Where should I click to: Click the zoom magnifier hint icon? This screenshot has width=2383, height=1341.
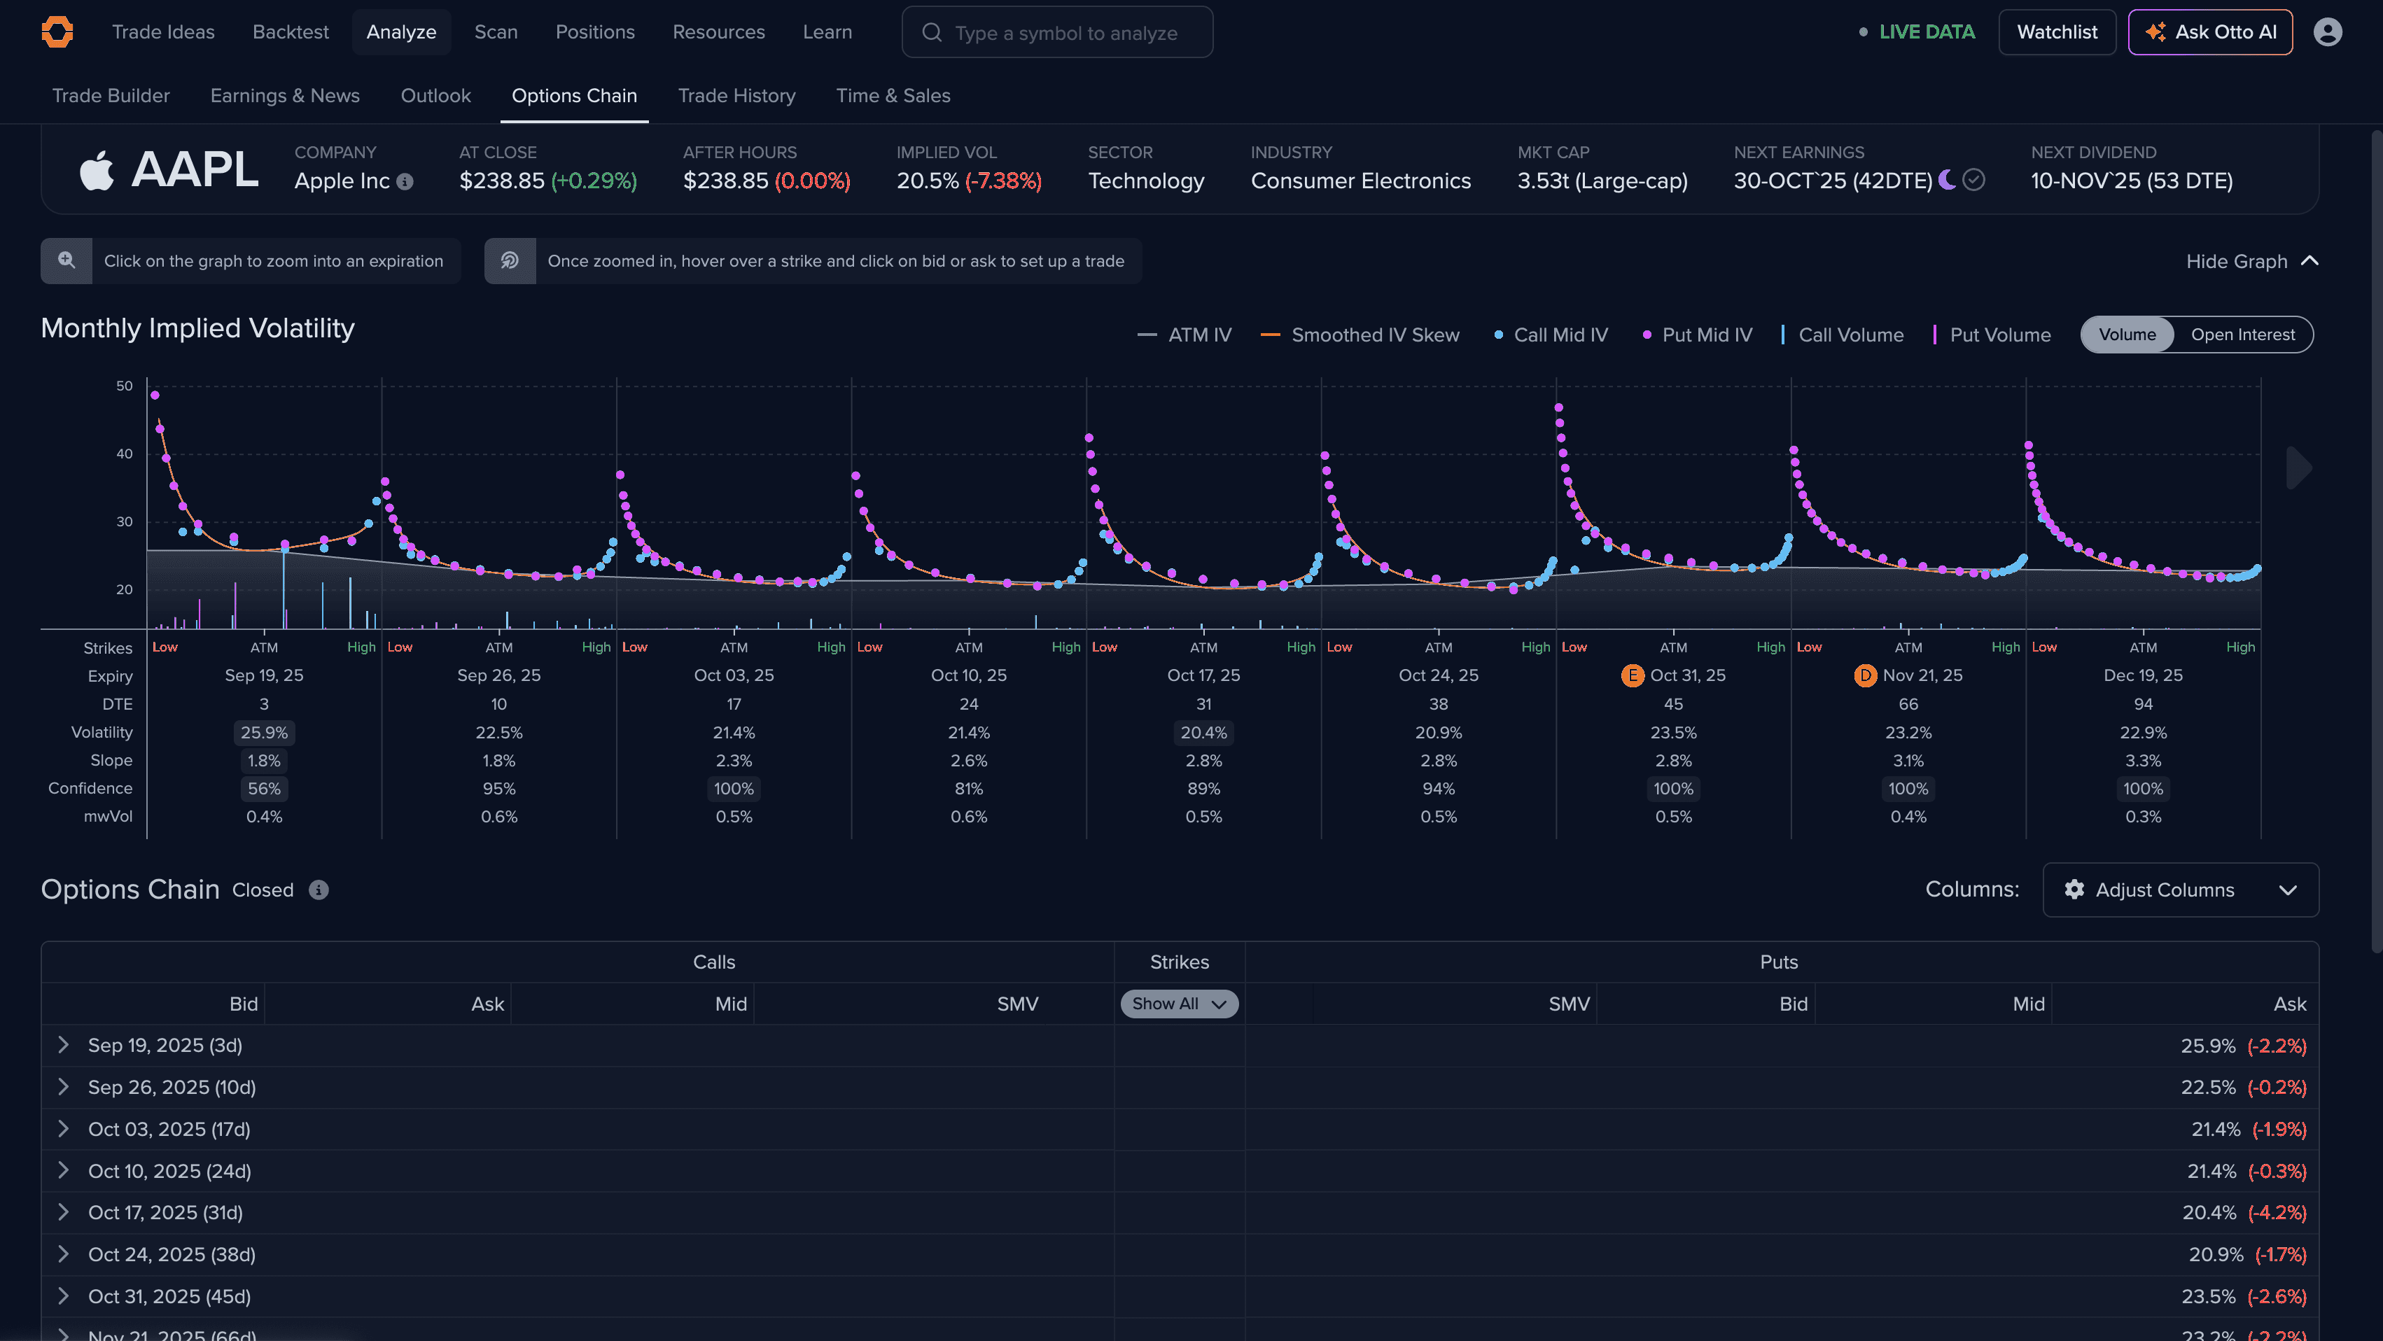click(x=67, y=261)
